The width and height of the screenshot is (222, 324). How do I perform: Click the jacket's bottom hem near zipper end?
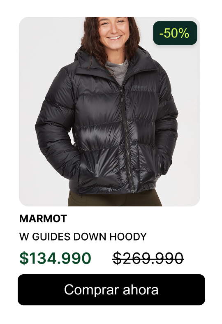[132, 189]
